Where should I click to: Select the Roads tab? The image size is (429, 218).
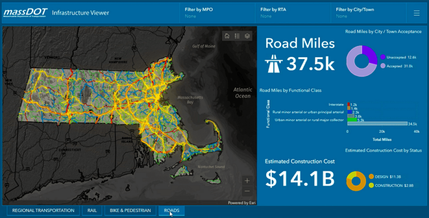pyautogui.click(x=171, y=211)
